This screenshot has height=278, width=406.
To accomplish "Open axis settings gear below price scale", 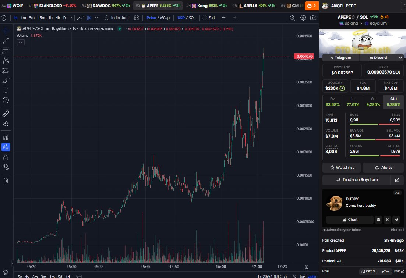I will pyautogui.click(x=307, y=267).
